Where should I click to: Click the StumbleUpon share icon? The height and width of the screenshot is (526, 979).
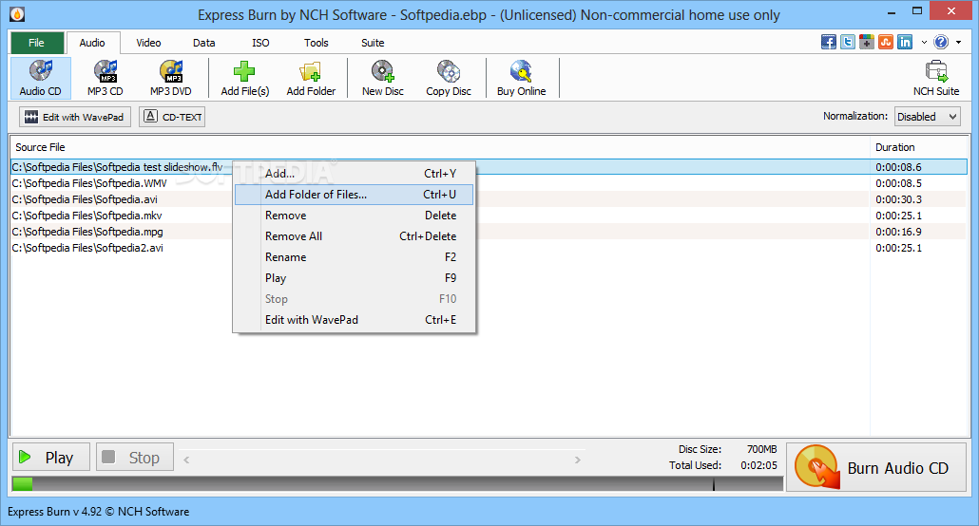click(885, 43)
